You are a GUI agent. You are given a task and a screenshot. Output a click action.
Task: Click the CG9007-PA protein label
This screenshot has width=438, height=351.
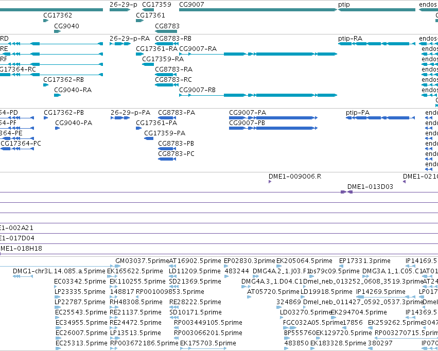pyautogui.click(x=248, y=113)
